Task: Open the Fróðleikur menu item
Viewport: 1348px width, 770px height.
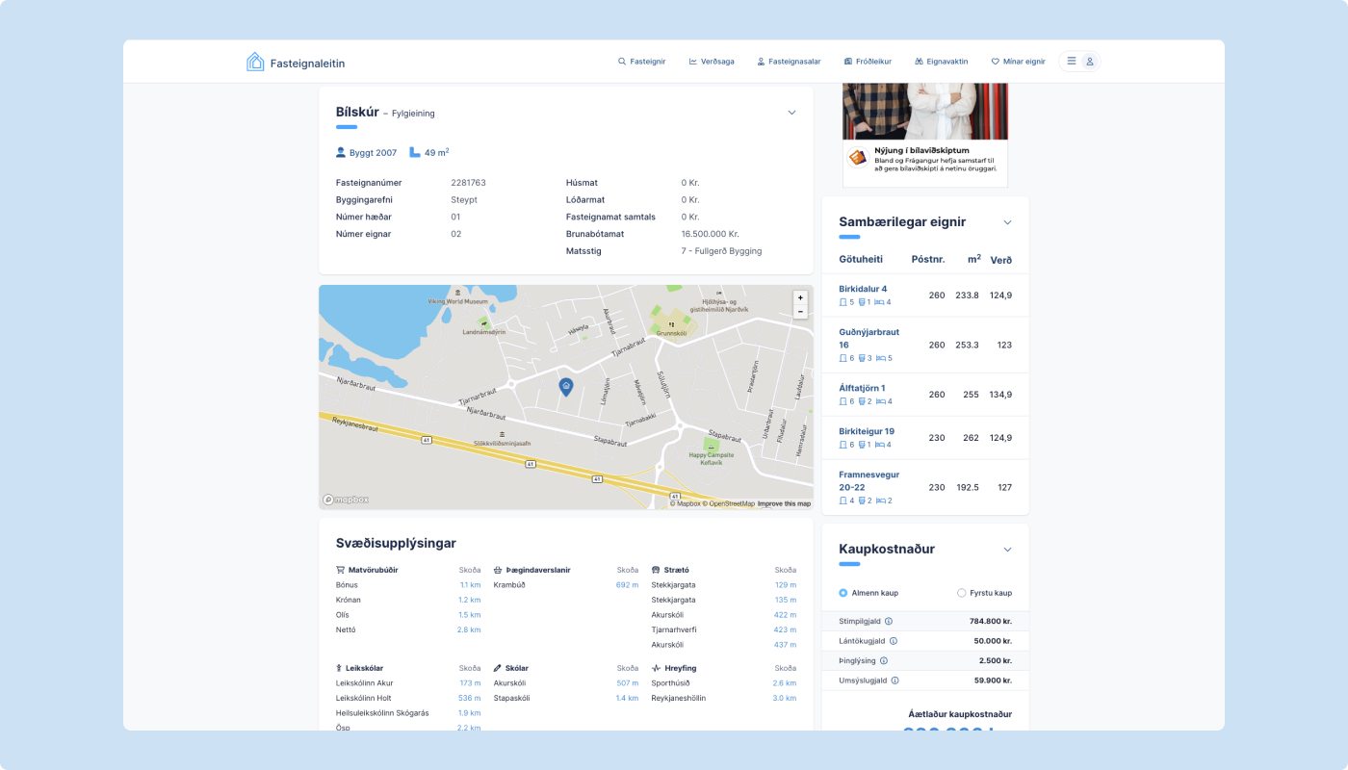Action: 868,62
